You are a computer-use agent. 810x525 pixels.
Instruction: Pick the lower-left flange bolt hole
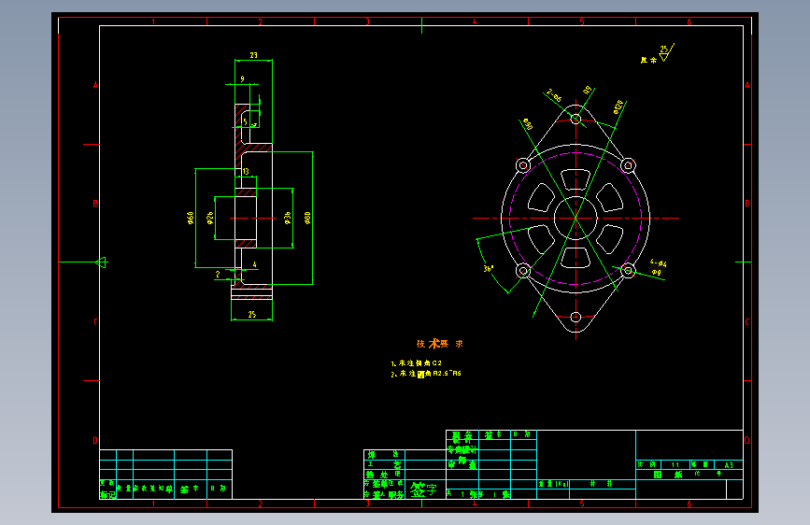(x=523, y=270)
